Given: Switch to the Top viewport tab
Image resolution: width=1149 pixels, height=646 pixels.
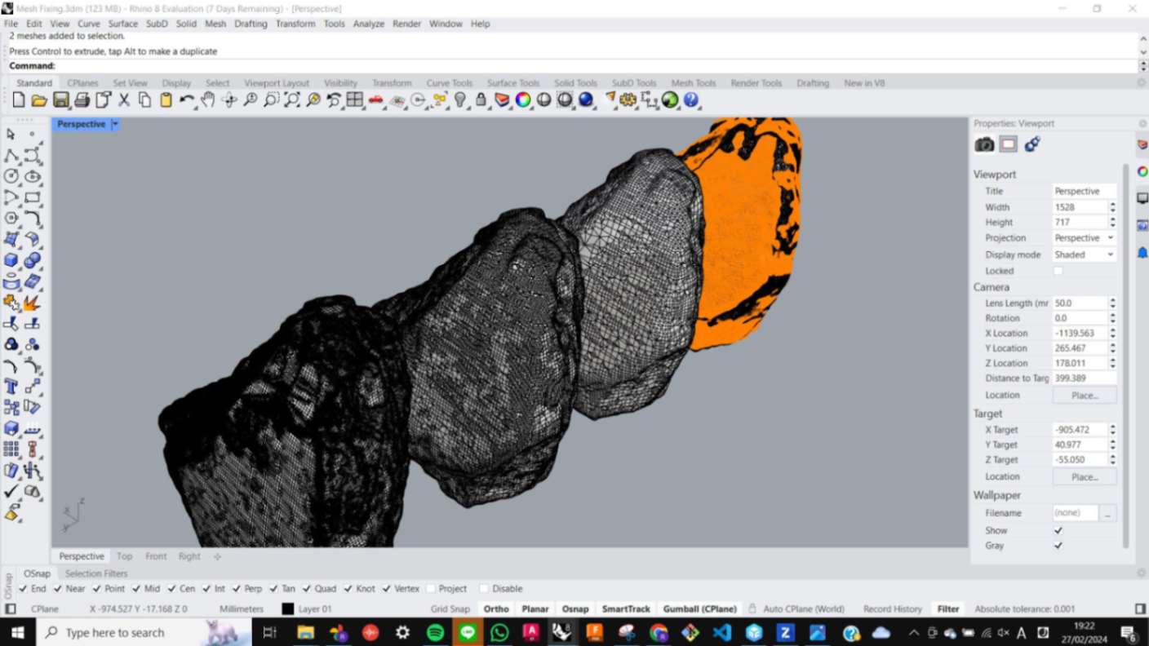Looking at the screenshot, I should [x=124, y=556].
